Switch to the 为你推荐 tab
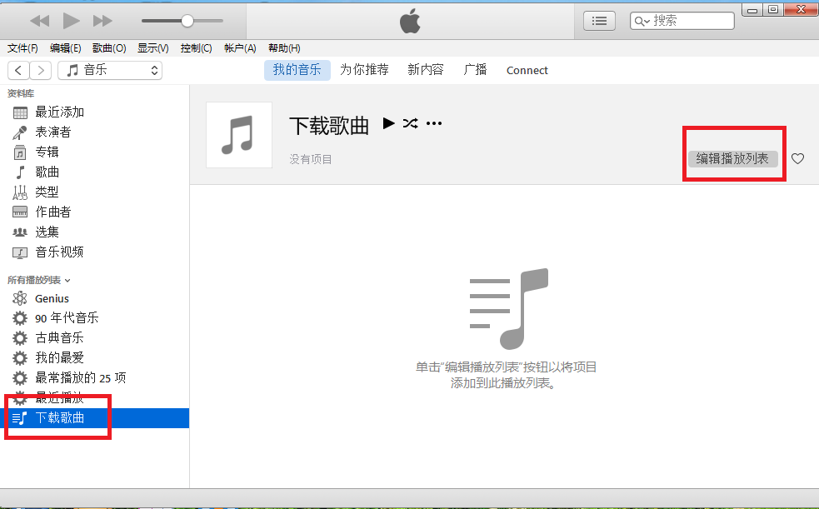Image resolution: width=819 pixels, height=509 pixels. click(365, 70)
